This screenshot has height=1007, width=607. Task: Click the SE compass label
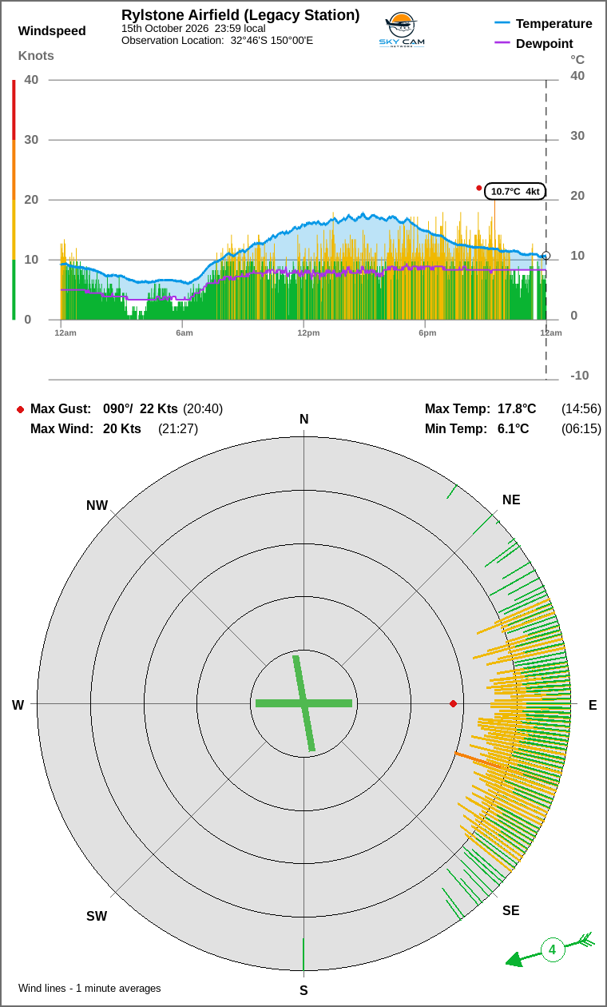(511, 910)
